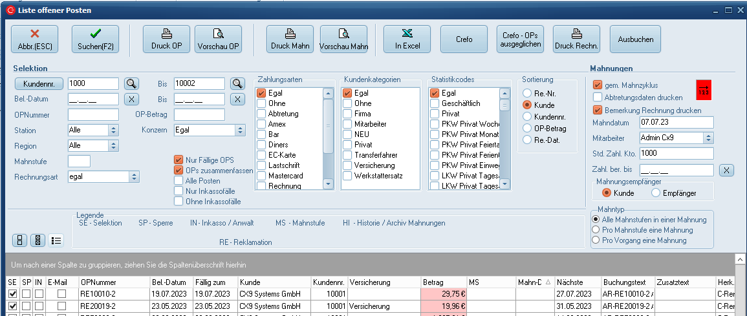This screenshot has width=747, height=316.
Task: Click the Abbr.(ESC) cancel button
Action: [x=34, y=39]
